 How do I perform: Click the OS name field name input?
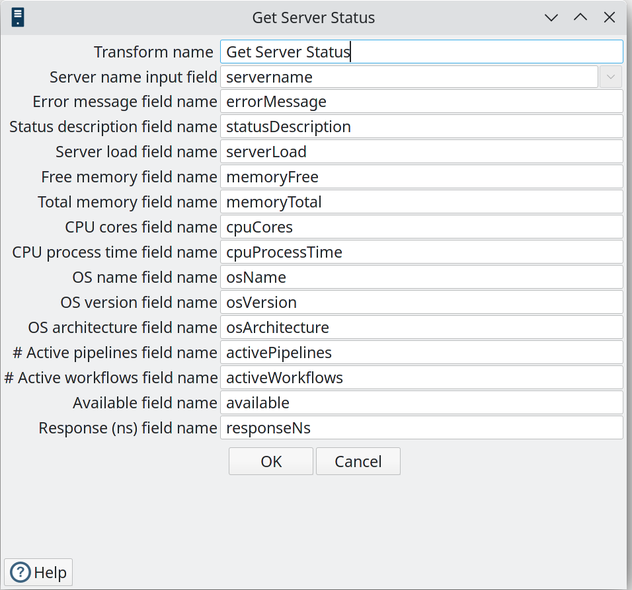tap(421, 277)
